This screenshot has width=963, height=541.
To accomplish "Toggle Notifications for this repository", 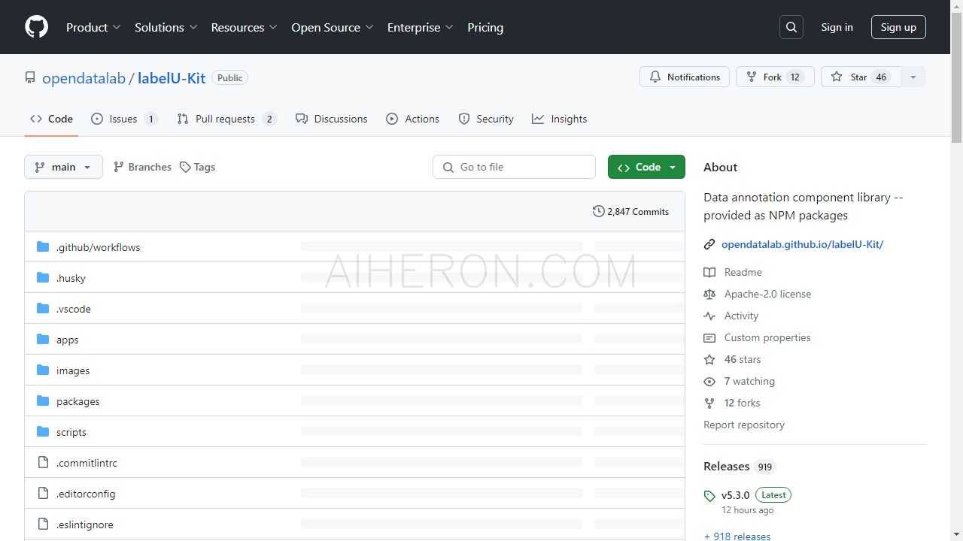I will [x=684, y=77].
